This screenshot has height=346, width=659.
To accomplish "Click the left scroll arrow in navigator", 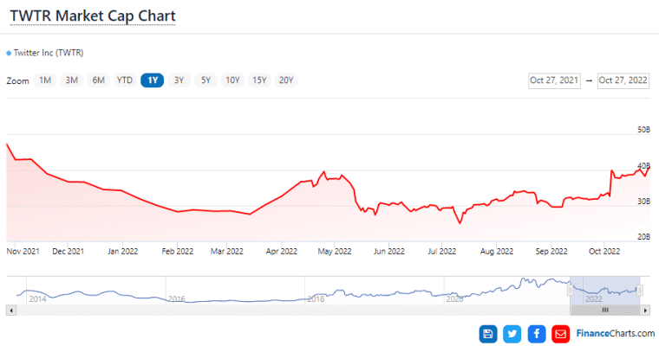I will 10,310.
